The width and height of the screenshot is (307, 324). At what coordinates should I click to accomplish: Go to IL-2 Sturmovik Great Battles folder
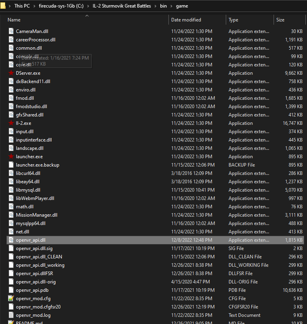tap(122, 6)
